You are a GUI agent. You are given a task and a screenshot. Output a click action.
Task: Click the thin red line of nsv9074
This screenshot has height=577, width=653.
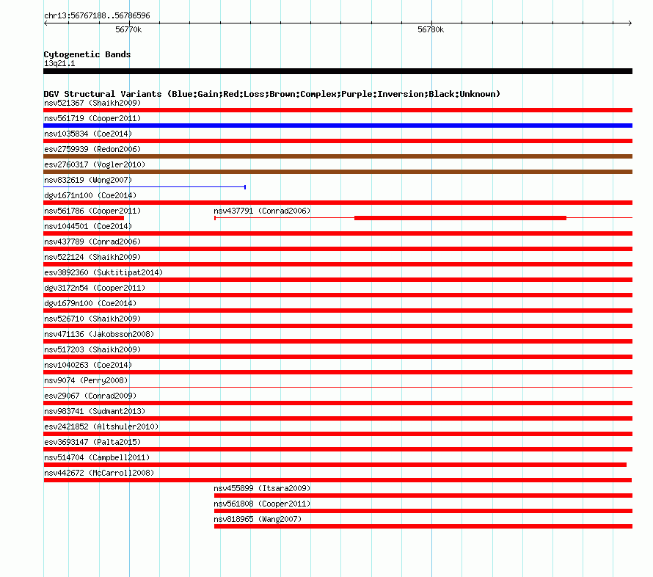[338, 387]
